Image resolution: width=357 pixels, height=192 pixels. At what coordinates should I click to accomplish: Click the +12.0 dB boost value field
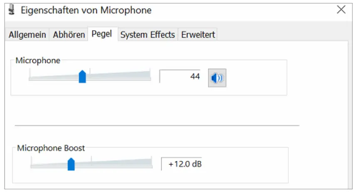182,164
